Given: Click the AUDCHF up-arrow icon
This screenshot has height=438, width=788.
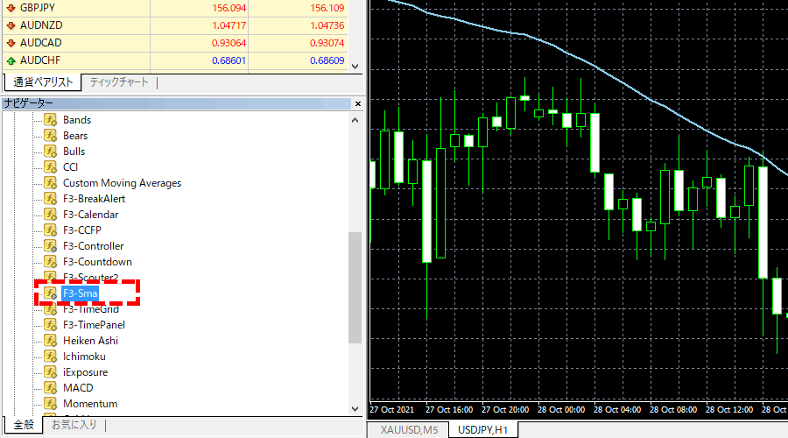Looking at the screenshot, I should [10, 60].
